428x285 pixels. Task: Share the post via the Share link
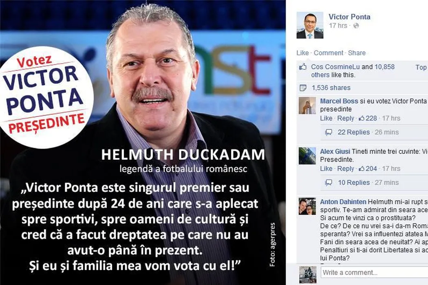click(x=357, y=53)
